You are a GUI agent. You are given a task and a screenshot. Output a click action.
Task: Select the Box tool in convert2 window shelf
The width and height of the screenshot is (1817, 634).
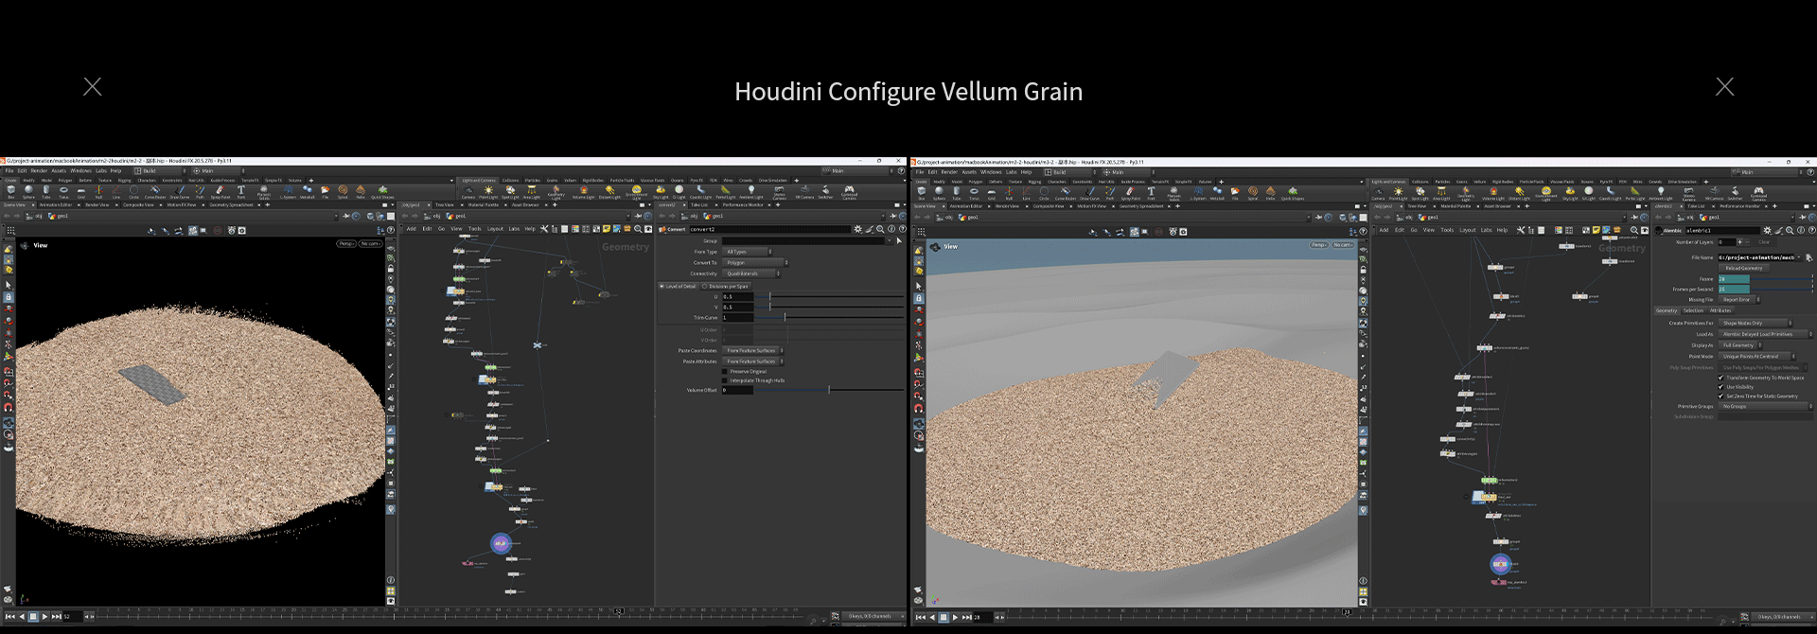pyautogui.click(x=11, y=192)
